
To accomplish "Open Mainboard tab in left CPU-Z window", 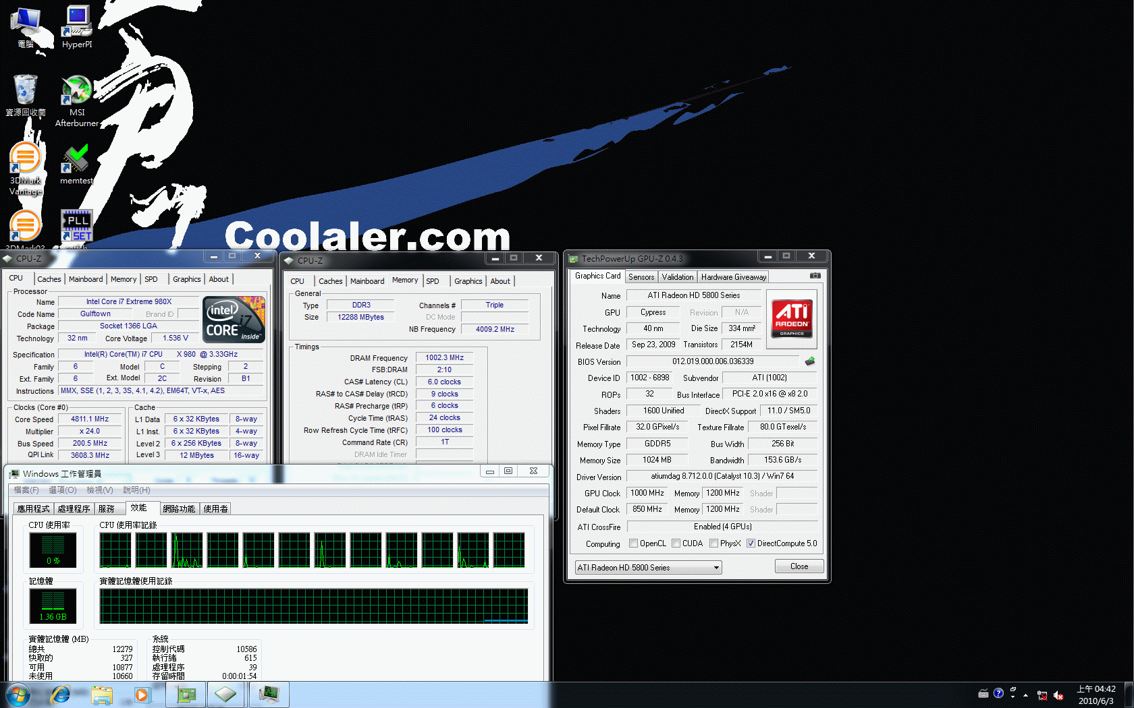I will tap(86, 279).
